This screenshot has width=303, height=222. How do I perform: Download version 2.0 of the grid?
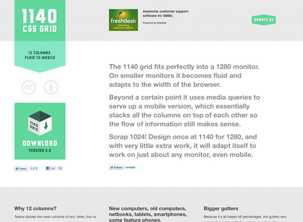40,131
